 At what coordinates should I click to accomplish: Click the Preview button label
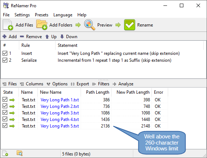point(105,25)
